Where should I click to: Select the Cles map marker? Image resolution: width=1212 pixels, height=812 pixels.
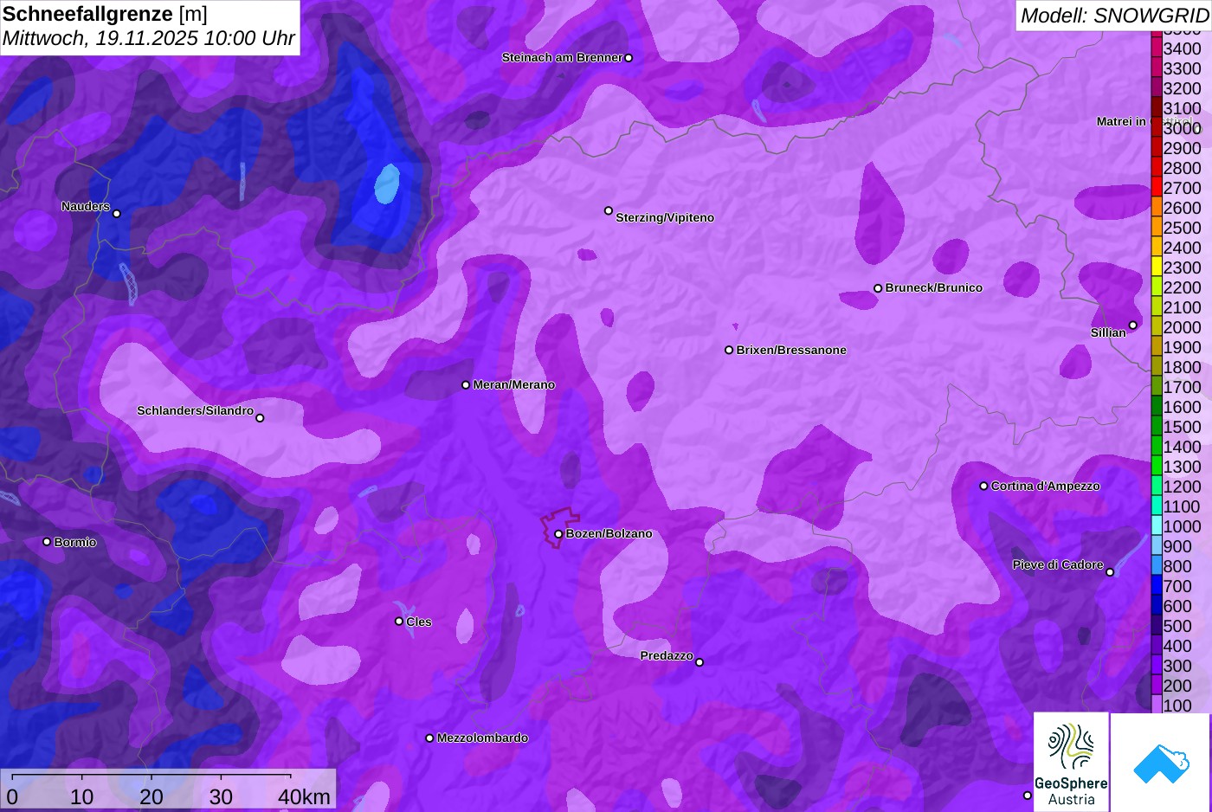(x=399, y=622)
